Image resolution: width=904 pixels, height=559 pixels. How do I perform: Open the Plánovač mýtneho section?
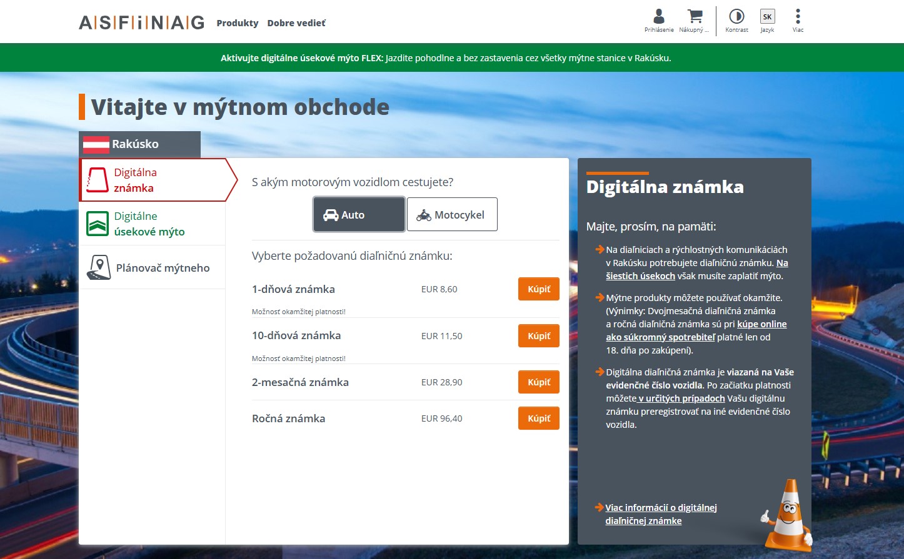click(x=163, y=267)
